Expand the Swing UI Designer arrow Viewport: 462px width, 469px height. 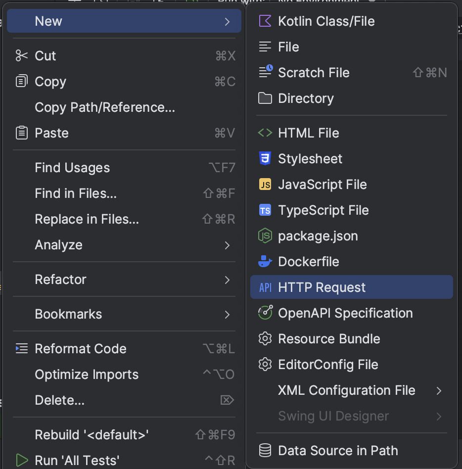click(439, 417)
